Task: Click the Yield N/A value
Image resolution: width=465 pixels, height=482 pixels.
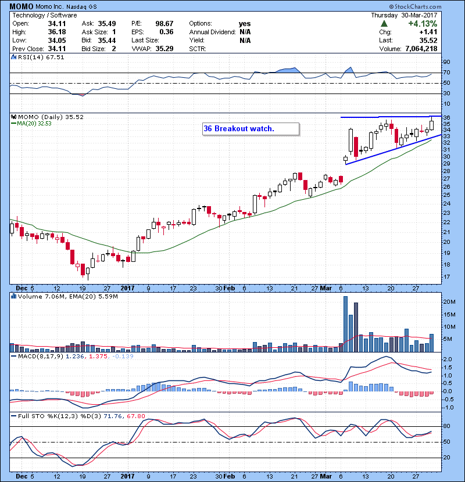Action: (245, 40)
